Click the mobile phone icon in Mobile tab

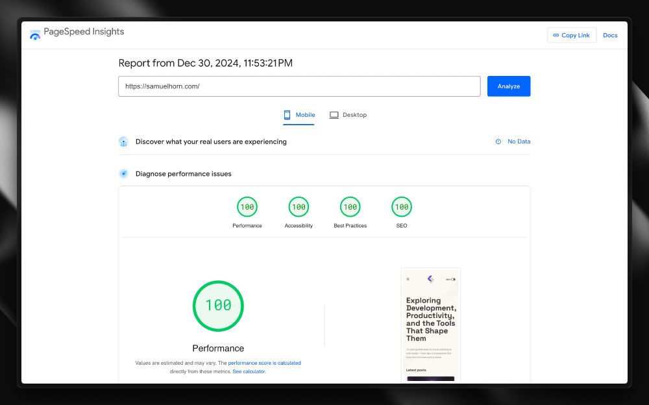(x=287, y=115)
